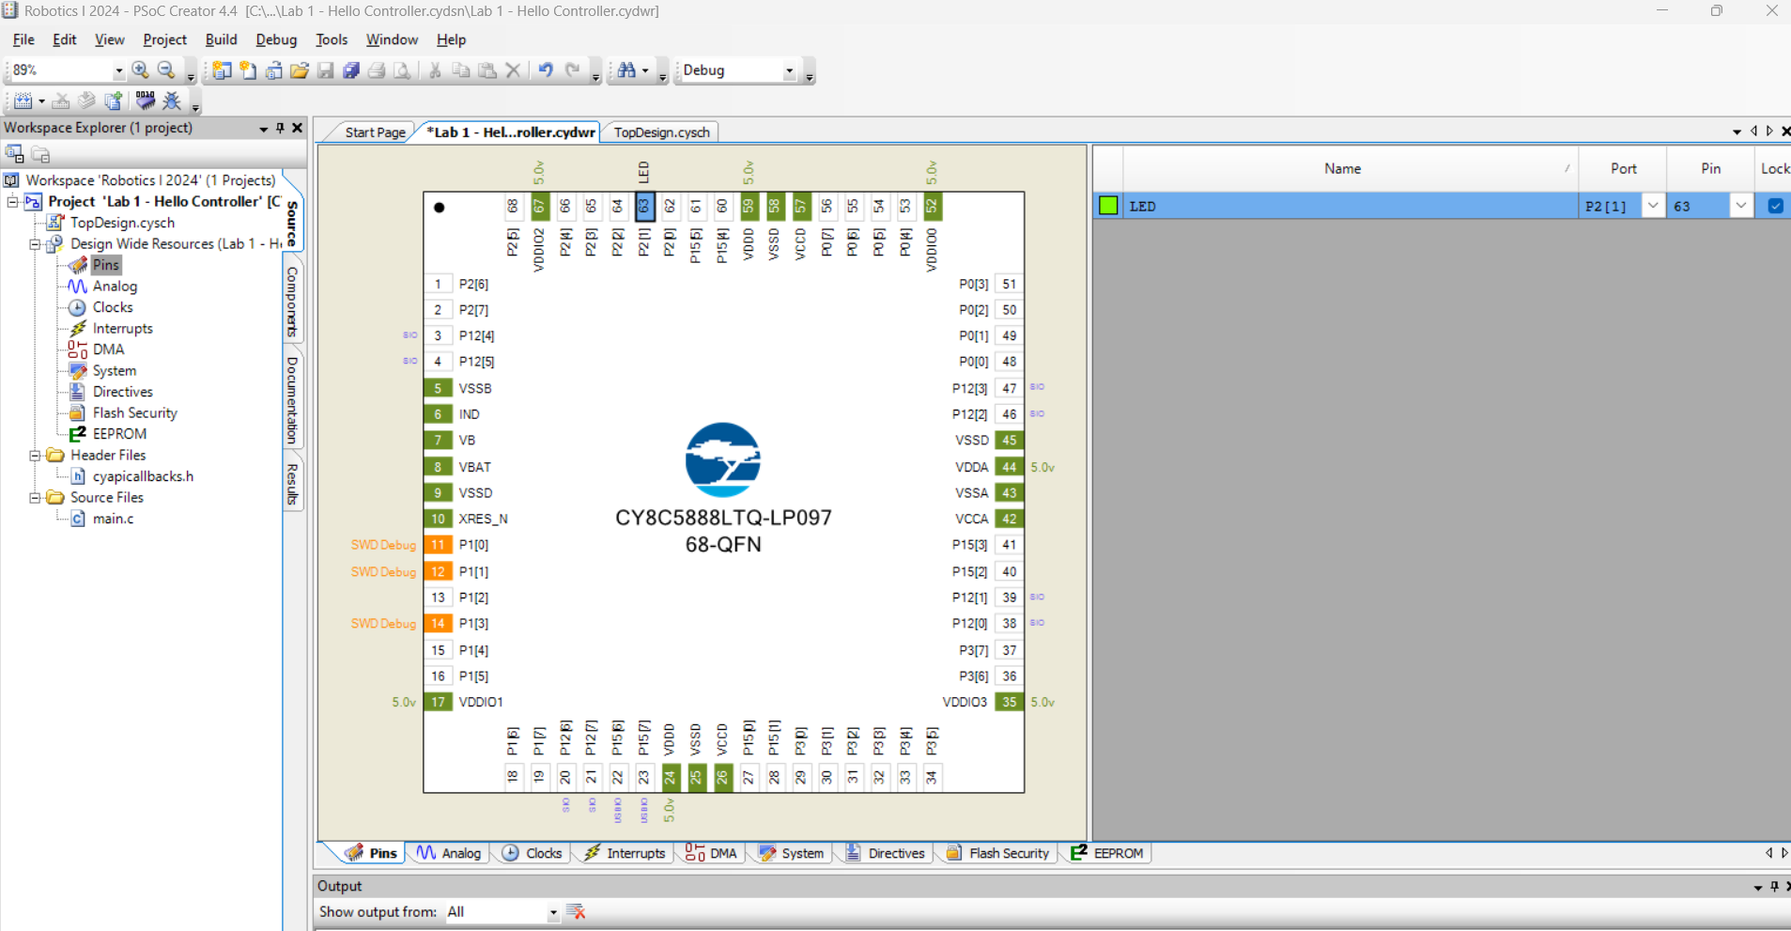Open the EEPROM bottom tab
This screenshot has height=931, width=1791.
point(1107,853)
